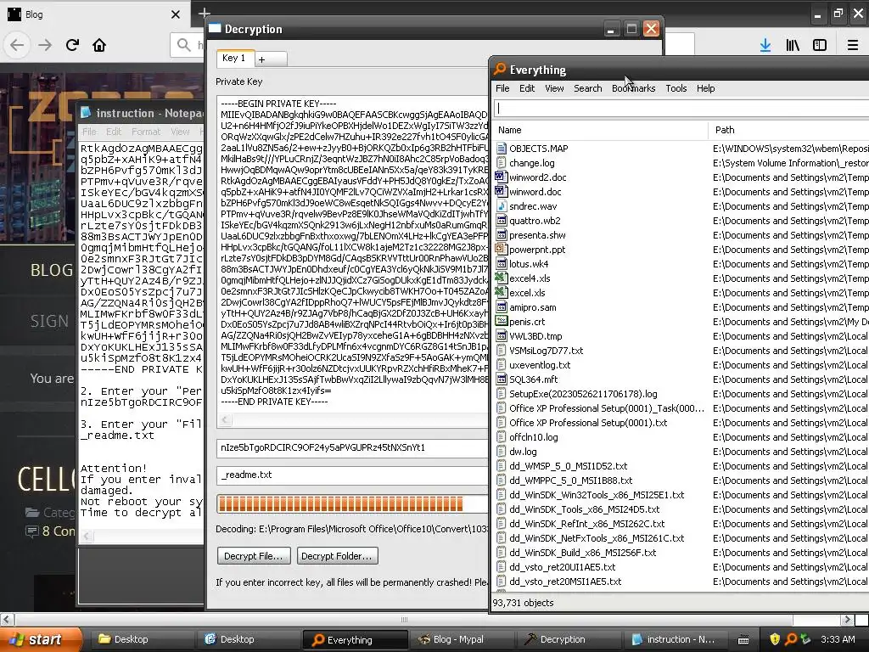Close the Blog browser tab
Viewport: 869px width, 652px height.
(176, 14)
